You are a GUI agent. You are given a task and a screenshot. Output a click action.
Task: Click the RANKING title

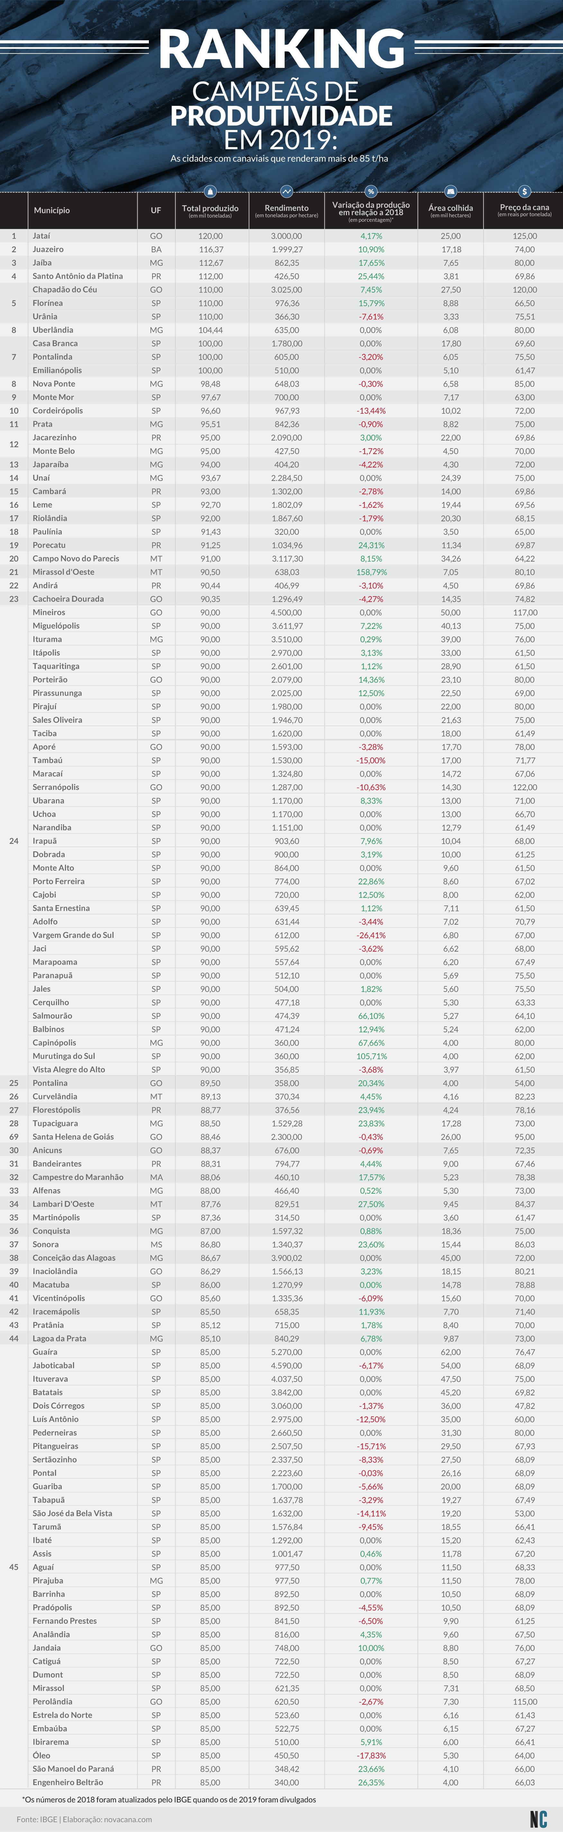tap(282, 50)
